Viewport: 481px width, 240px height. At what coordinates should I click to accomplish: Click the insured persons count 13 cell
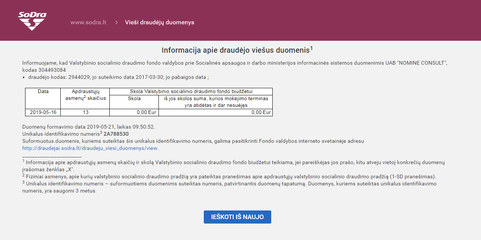click(x=85, y=113)
